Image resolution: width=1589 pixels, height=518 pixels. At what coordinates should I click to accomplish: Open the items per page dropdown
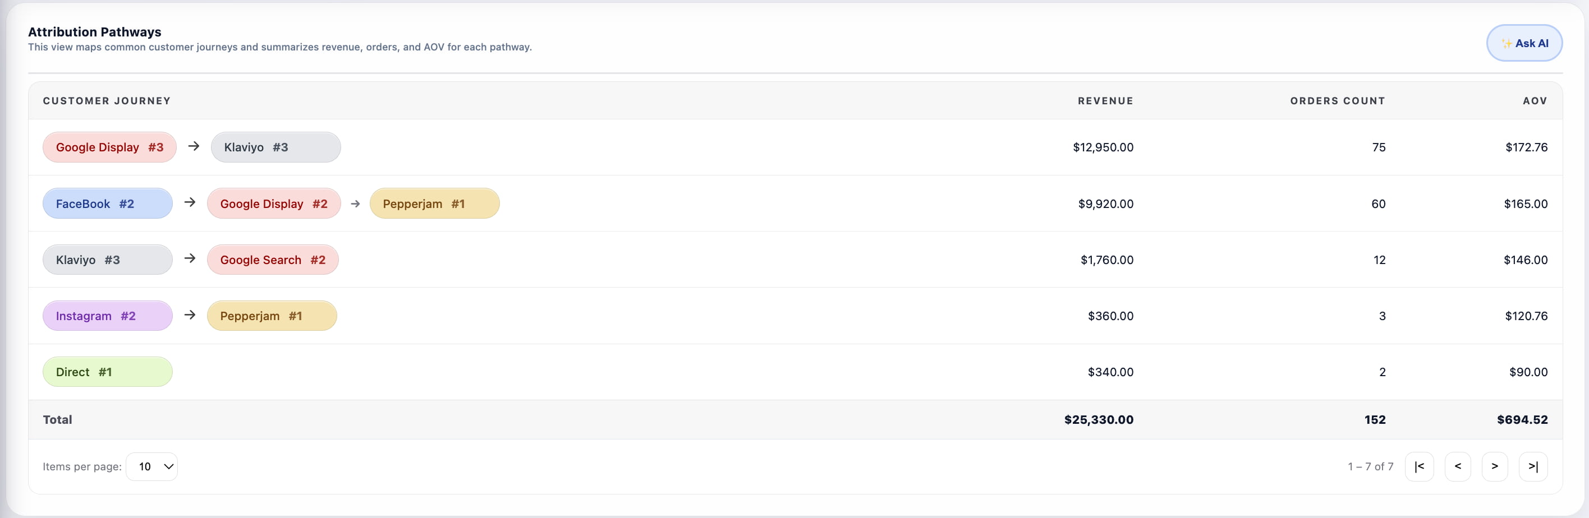point(151,466)
